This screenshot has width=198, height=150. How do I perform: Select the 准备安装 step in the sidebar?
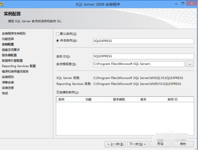coord(8,82)
